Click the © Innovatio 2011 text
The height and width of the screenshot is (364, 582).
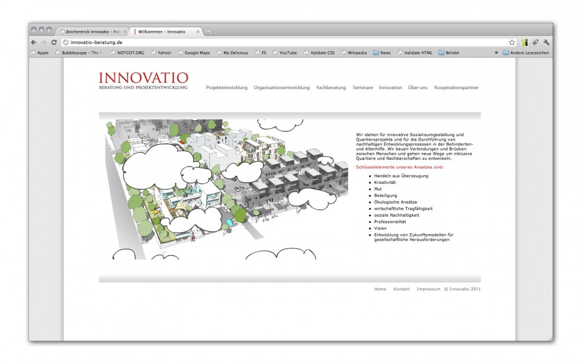click(x=463, y=289)
